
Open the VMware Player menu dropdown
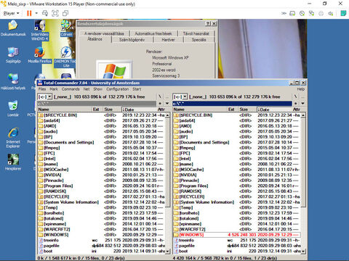click(11, 13)
